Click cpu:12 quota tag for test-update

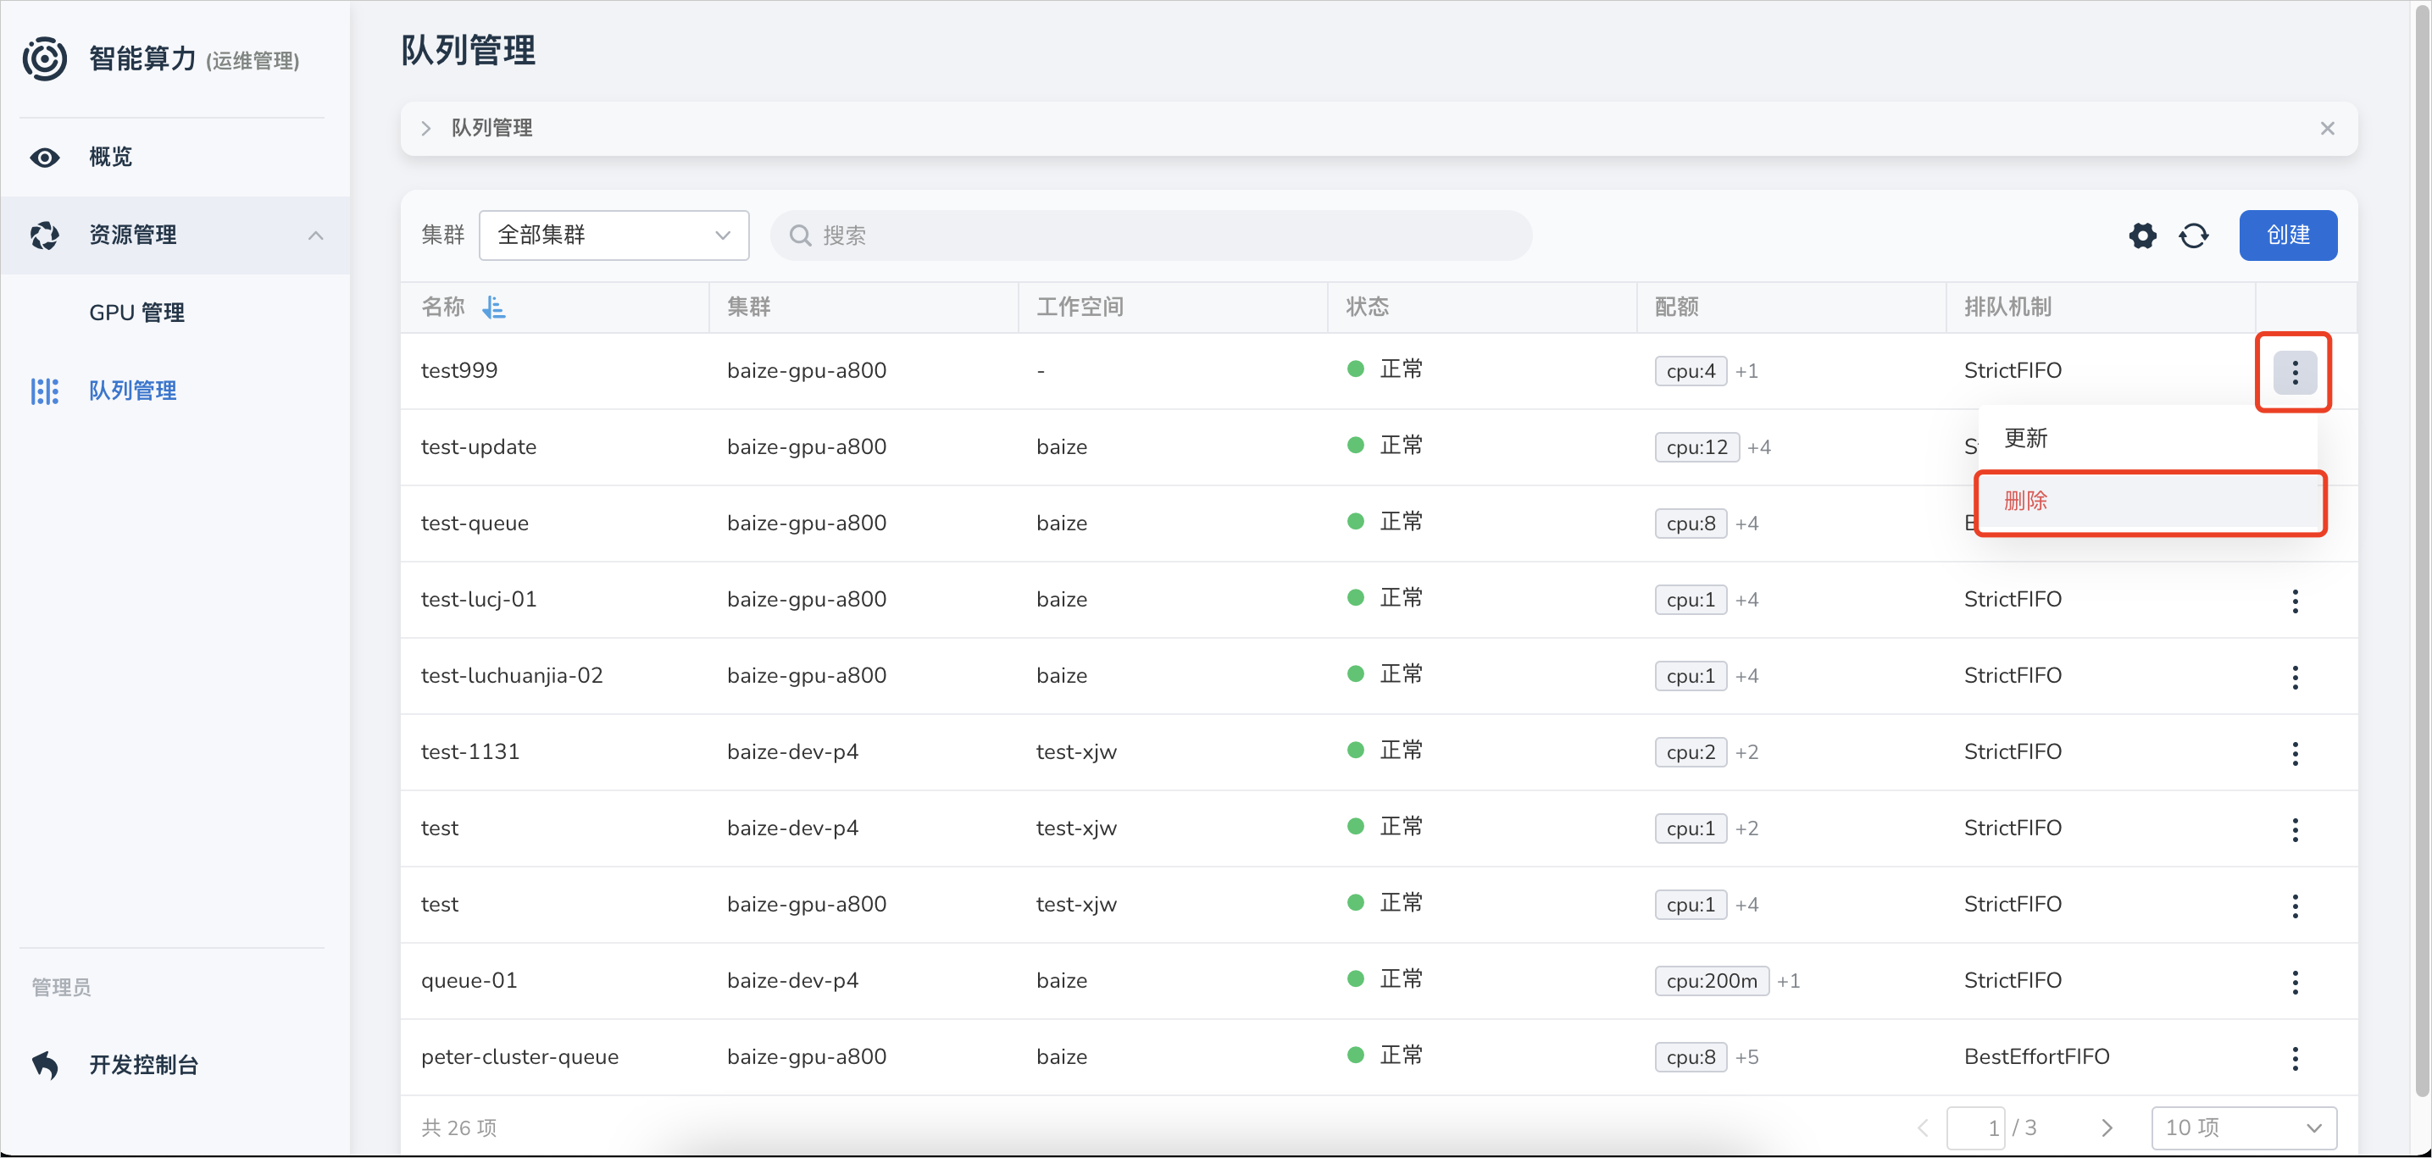coord(1696,446)
